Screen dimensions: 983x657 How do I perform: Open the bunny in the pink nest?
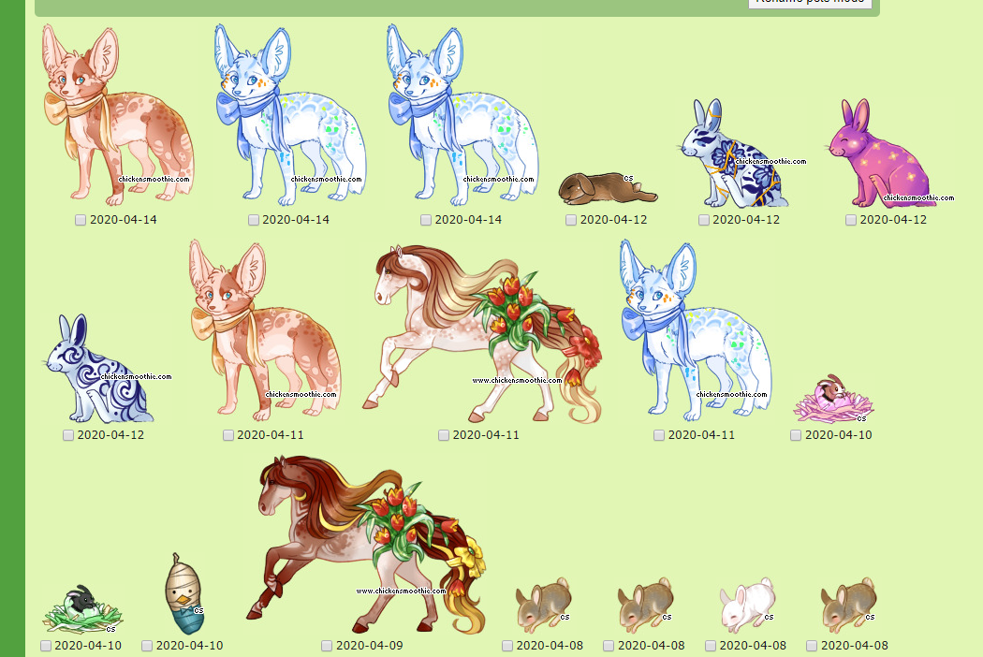click(833, 398)
